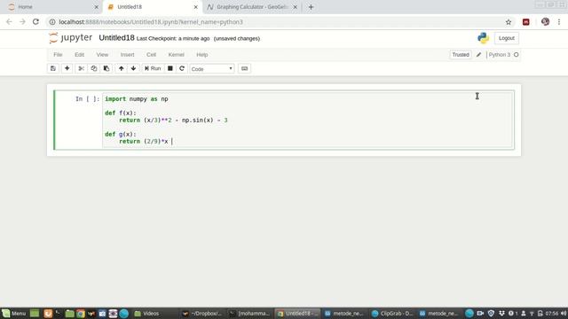Click the Jupyter logo
The height and width of the screenshot is (319, 568).
pyautogui.click(x=71, y=37)
